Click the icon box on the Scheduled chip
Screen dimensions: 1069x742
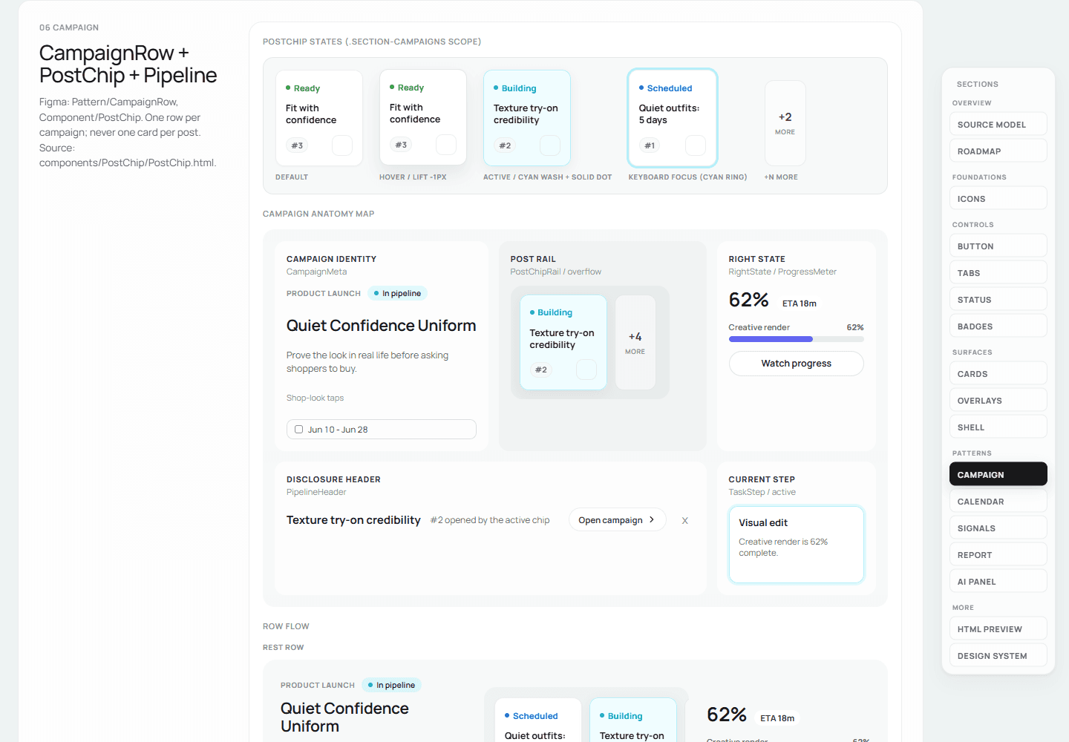tap(696, 145)
